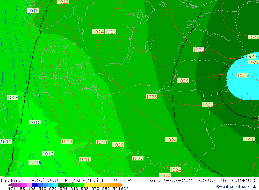This screenshot has width=259, height=190.
Task: Click the 582 value on the legend
Action: [106, 188]
